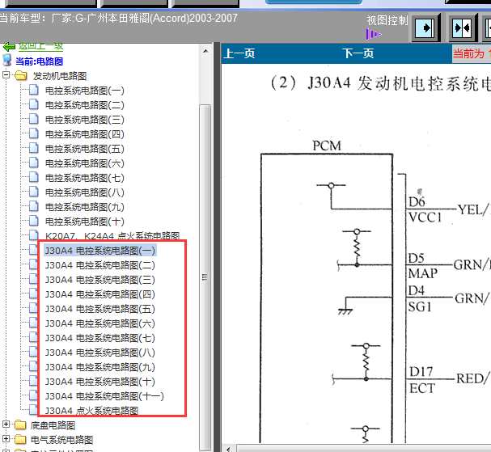Select J30A4 电控系统电路图(十一)
The height and width of the screenshot is (452, 491).
(x=104, y=396)
